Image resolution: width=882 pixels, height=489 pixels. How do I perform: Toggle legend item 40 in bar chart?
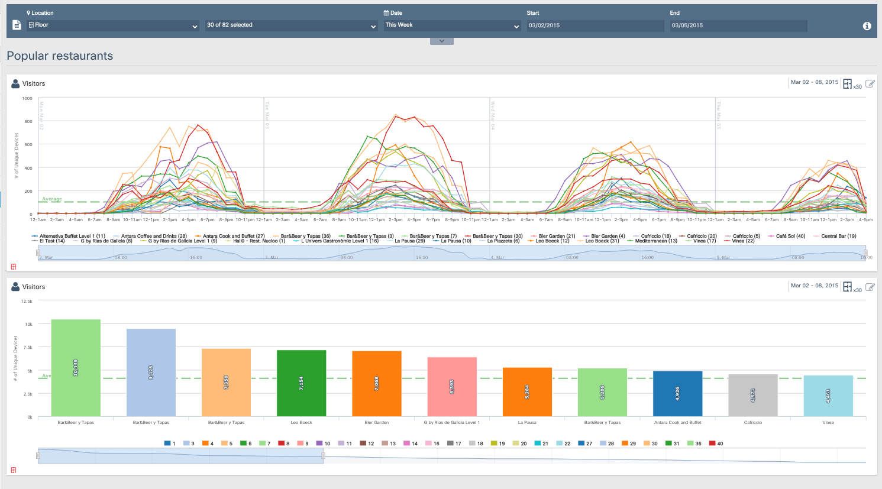click(716, 443)
